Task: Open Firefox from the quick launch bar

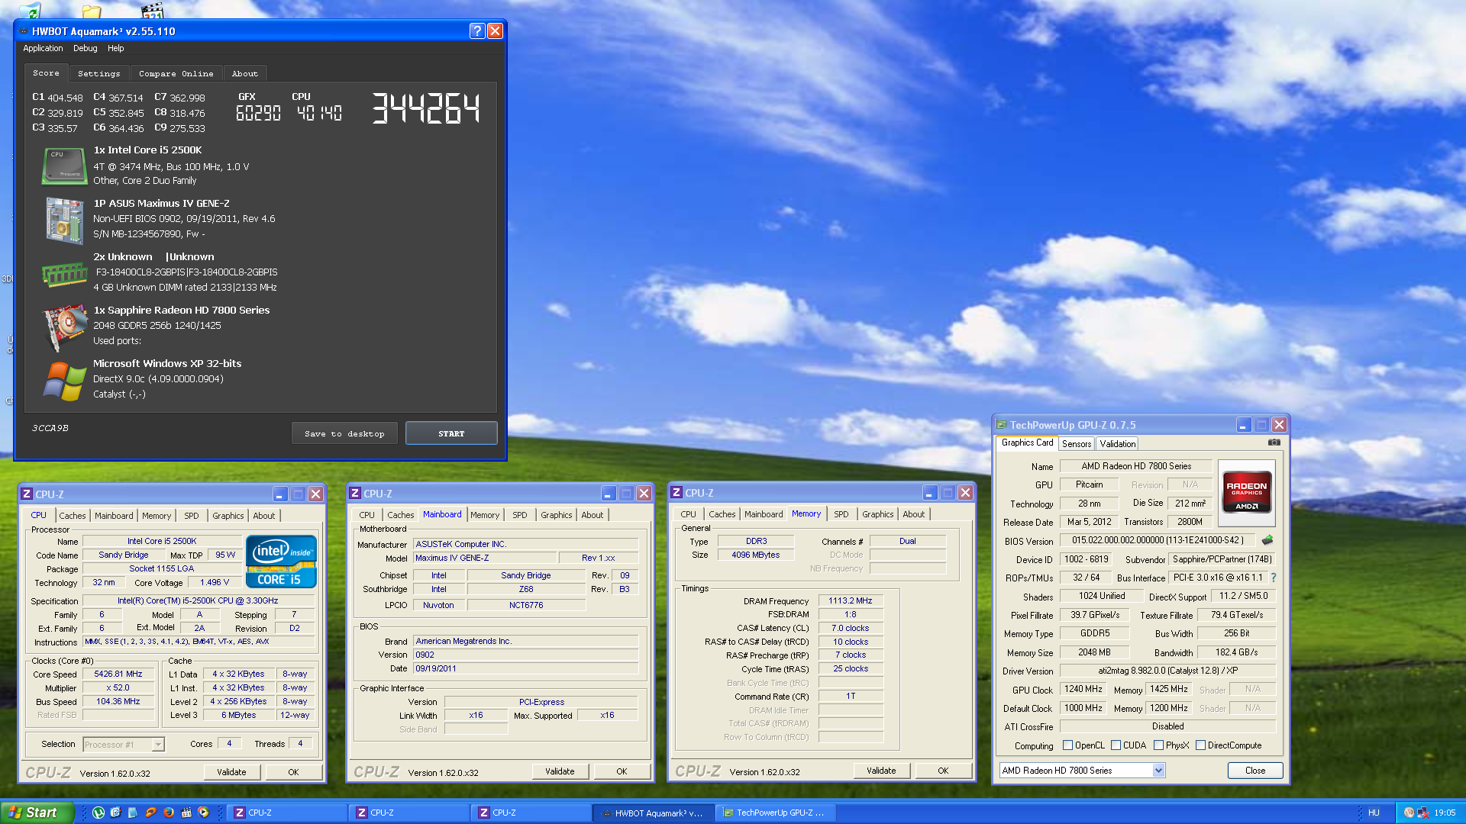Action: pyautogui.click(x=168, y=813)
